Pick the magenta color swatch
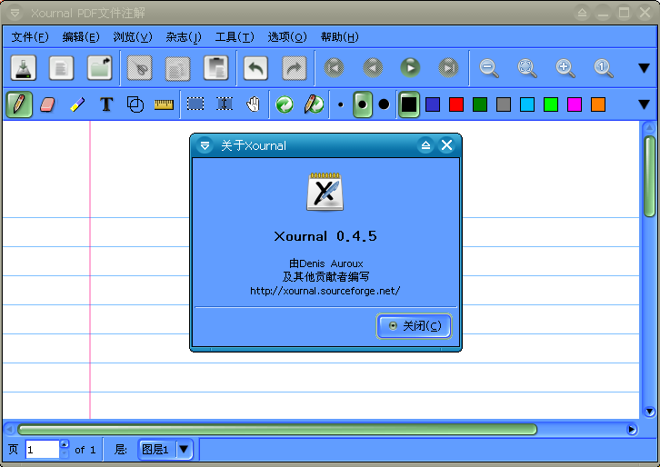Viewport: 660px width, 467px height. coord(575,104)
